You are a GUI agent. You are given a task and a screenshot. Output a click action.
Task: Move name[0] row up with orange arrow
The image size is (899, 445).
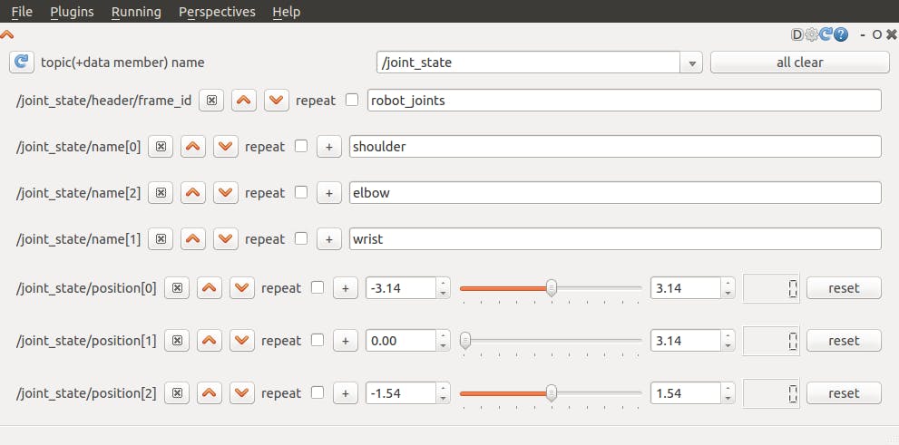pos(192,147)
